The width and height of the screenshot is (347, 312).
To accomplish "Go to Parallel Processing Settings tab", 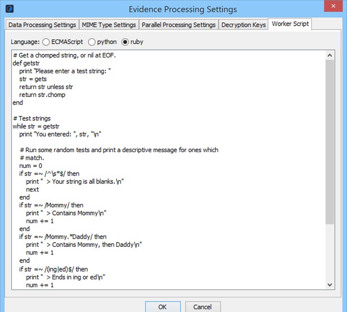I will coord(179,25).
